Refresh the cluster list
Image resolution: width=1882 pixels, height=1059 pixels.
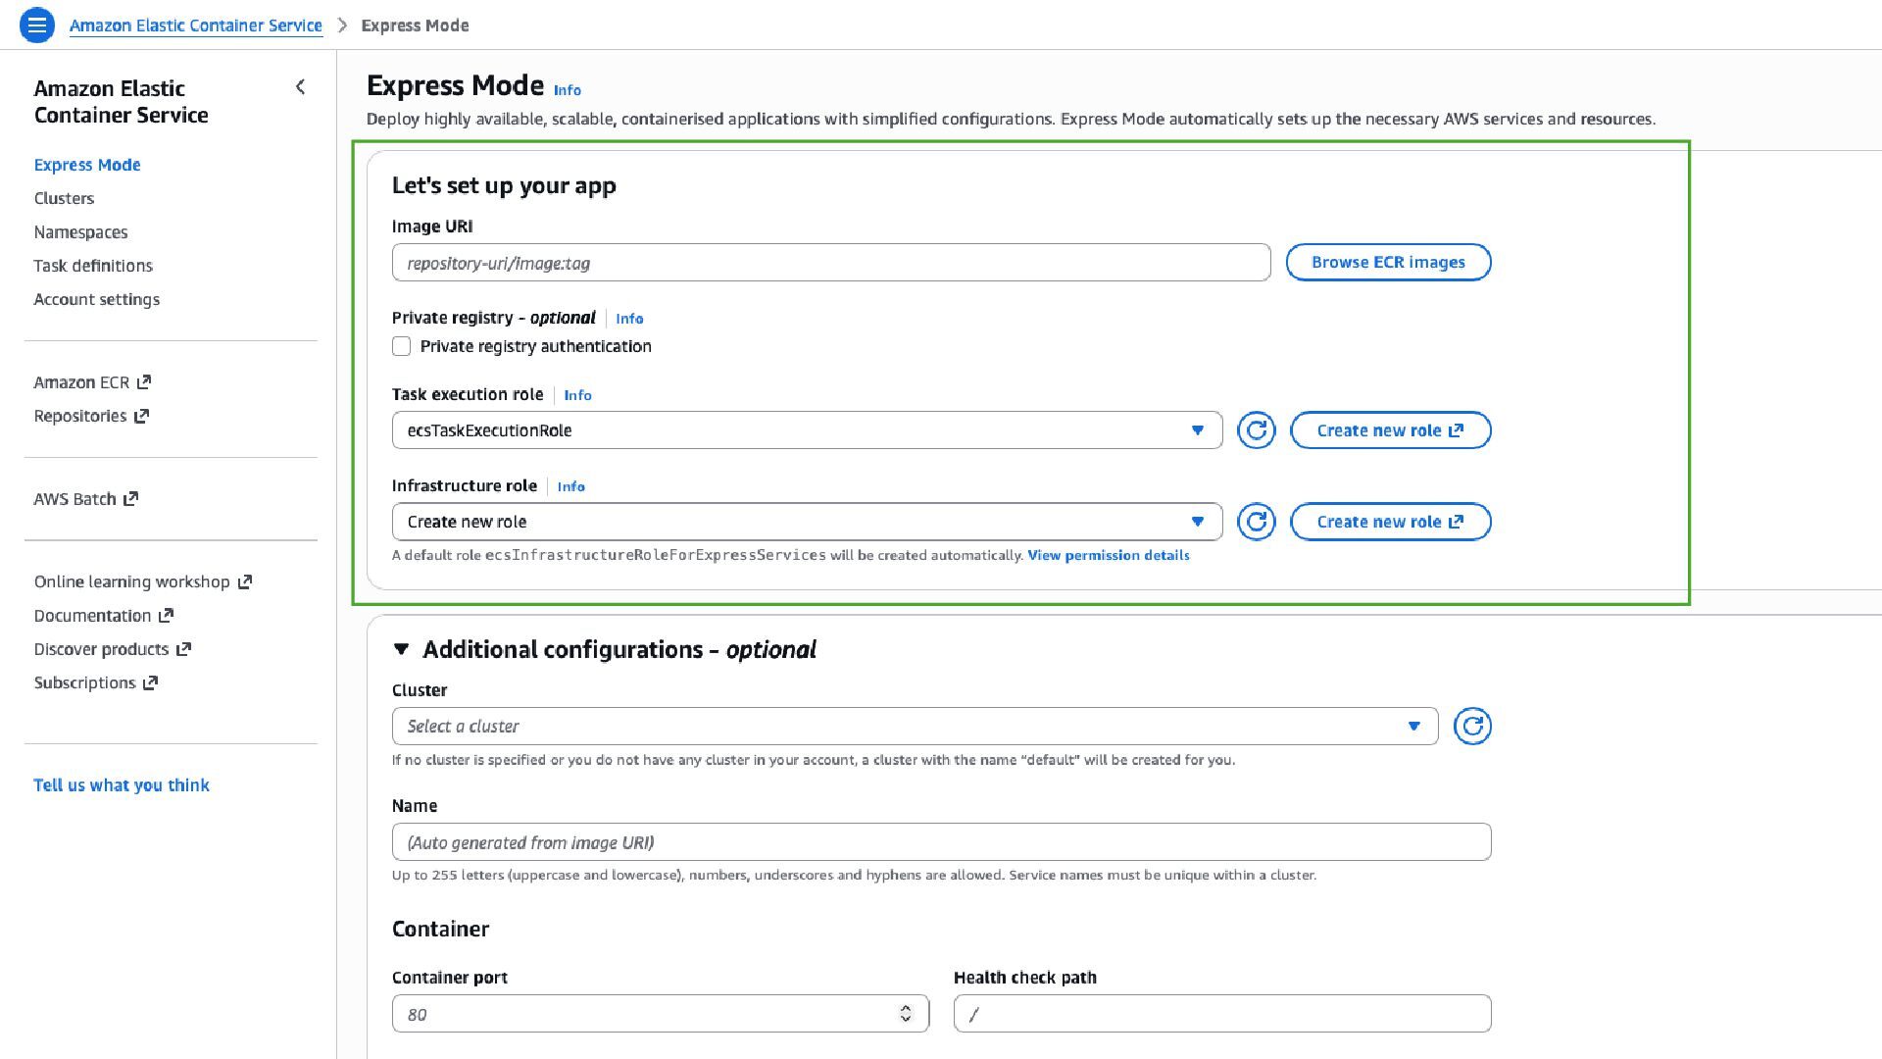(1471, 727)
